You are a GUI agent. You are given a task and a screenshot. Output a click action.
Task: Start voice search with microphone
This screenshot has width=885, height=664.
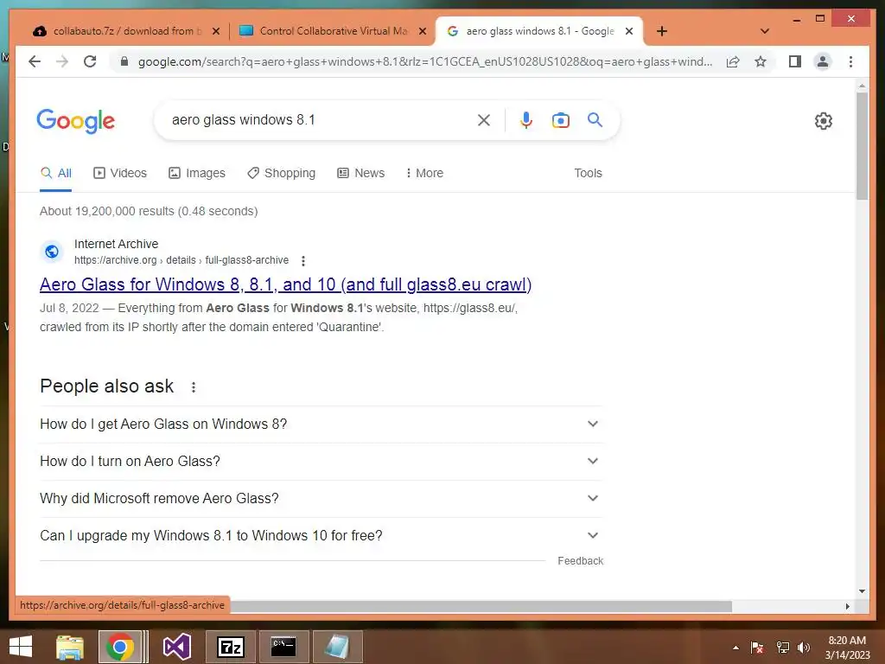[x=526, y=119]
